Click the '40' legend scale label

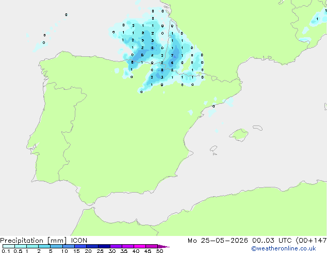136,251
